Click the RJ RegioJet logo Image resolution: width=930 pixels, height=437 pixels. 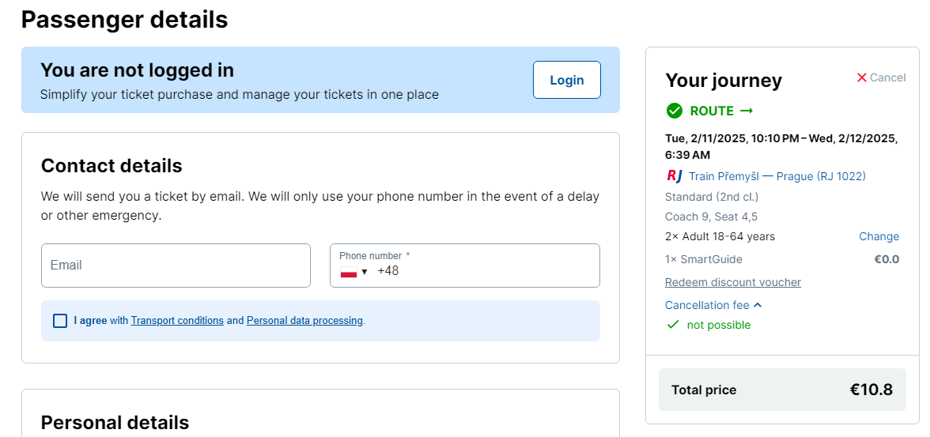tap(675, 176)
